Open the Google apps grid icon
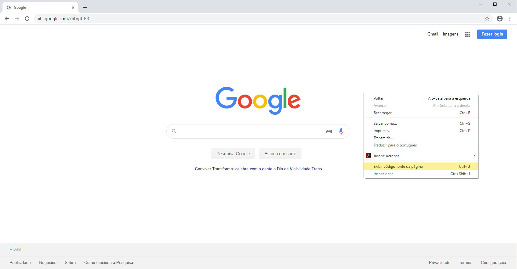 click(468, 34)
